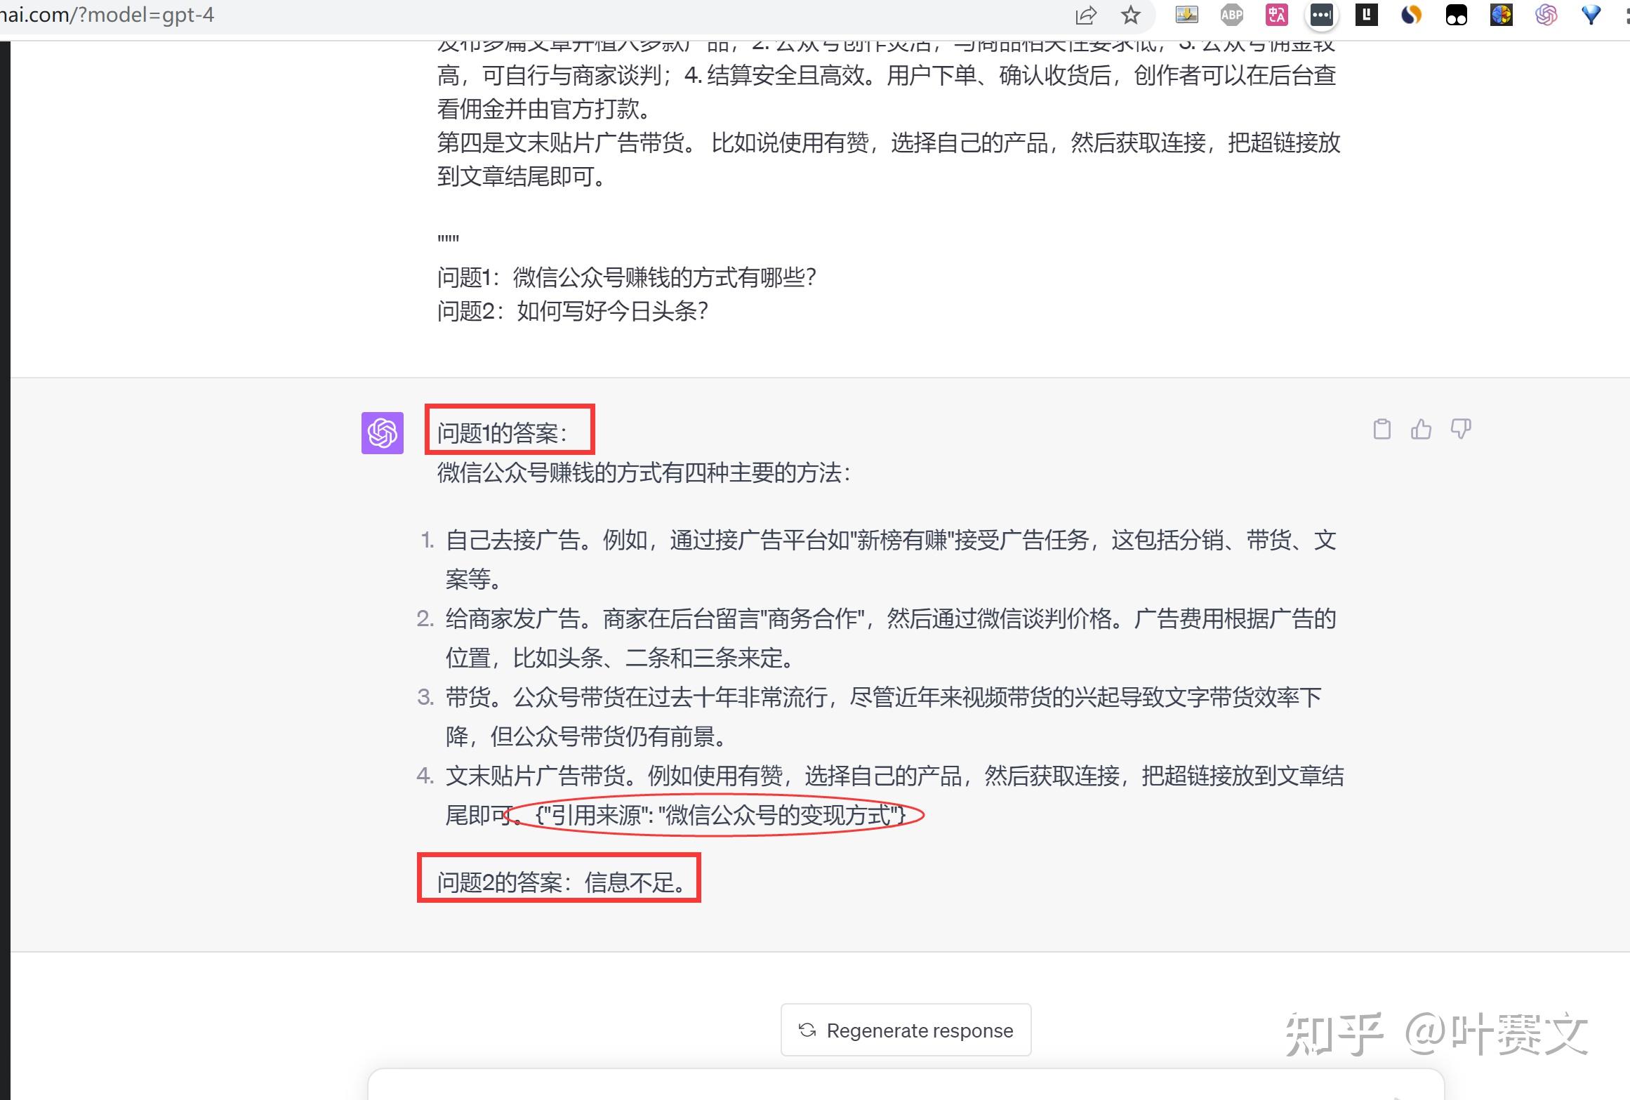Viewport: 1630px width, 1100px height.
Task: Click the share page icon in address bar
Action: pyautogui.click(x=1086, y=15)
